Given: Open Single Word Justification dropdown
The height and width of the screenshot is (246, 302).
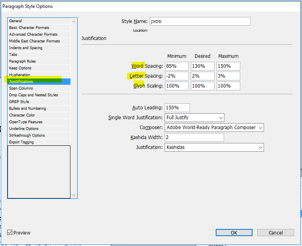Looking at the screenshot, I should [x=194, y=118].
